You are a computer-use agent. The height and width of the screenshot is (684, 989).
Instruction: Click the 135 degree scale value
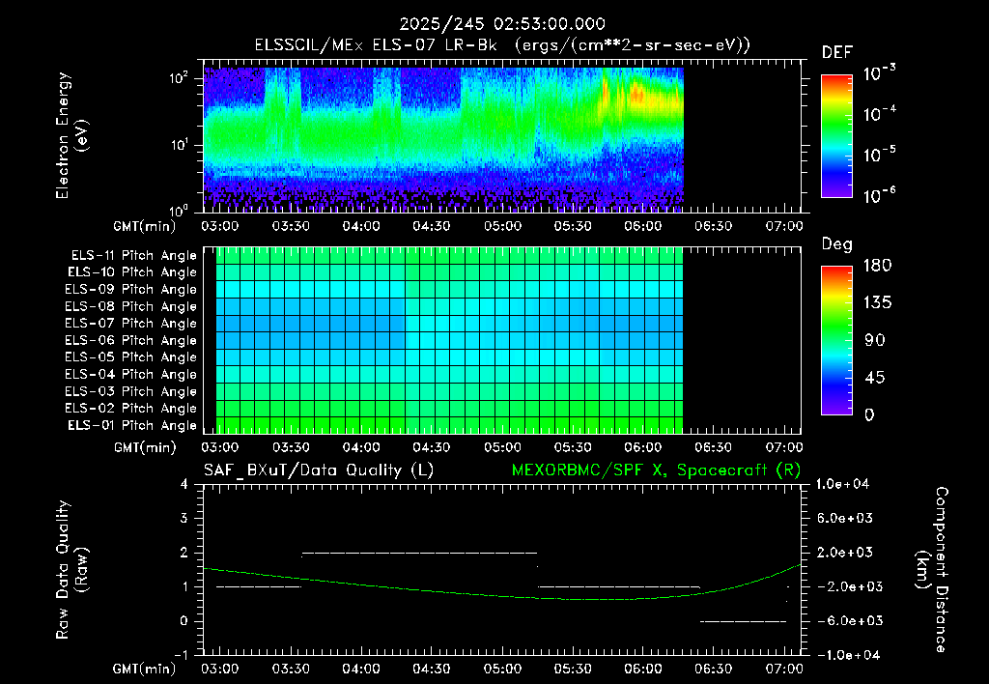[877, 303]
